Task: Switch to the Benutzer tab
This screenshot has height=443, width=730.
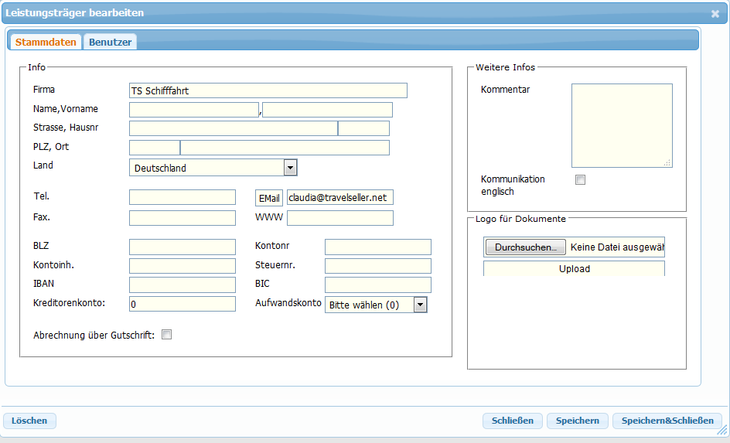Action: point(110,42)
